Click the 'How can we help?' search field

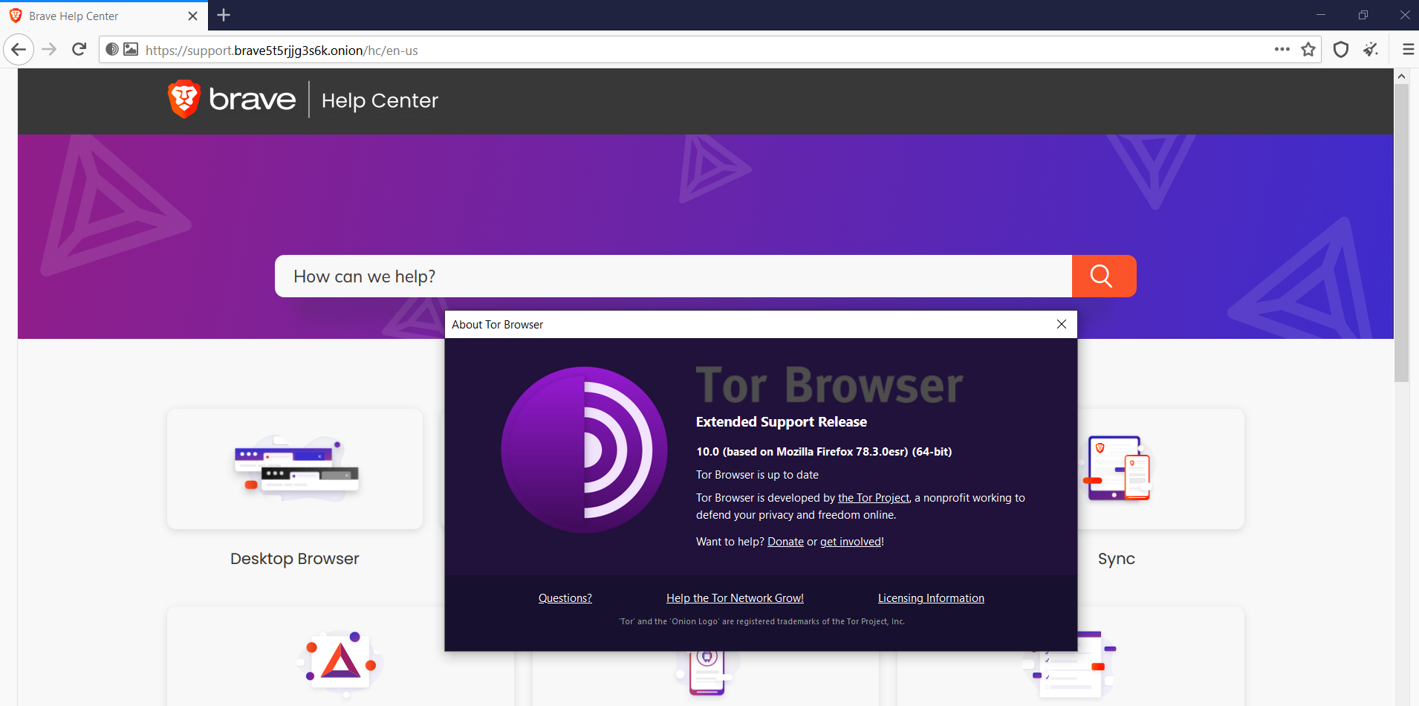[x=669, y=276]
